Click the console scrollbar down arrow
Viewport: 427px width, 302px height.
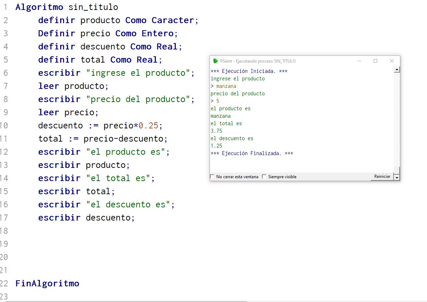[x=397, y=177]
